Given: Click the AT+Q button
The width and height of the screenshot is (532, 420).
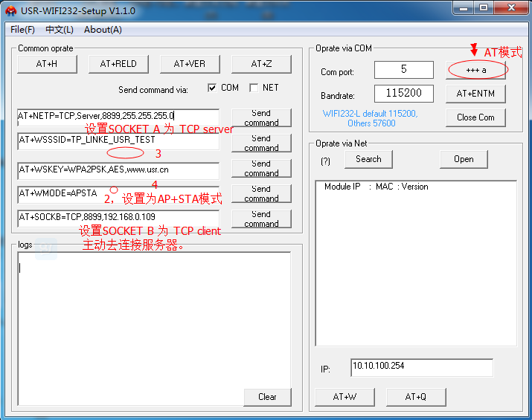Looking at the screenshot, I should 415,397.
